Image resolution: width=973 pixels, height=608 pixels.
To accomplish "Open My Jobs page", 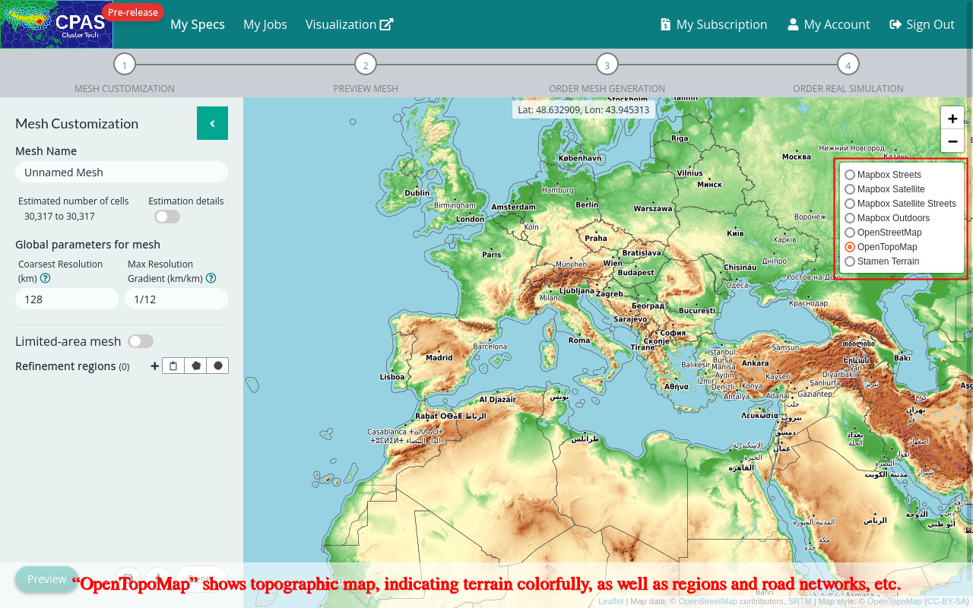I will 265,24.
